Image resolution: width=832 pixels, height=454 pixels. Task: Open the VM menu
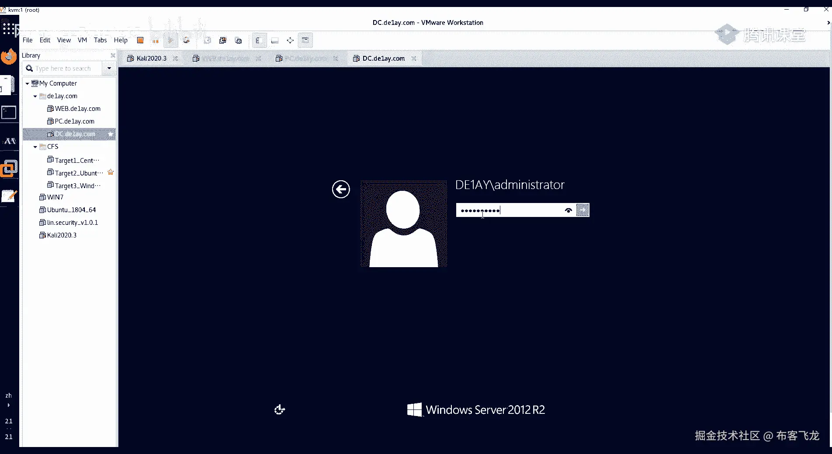tap(82, 40)
